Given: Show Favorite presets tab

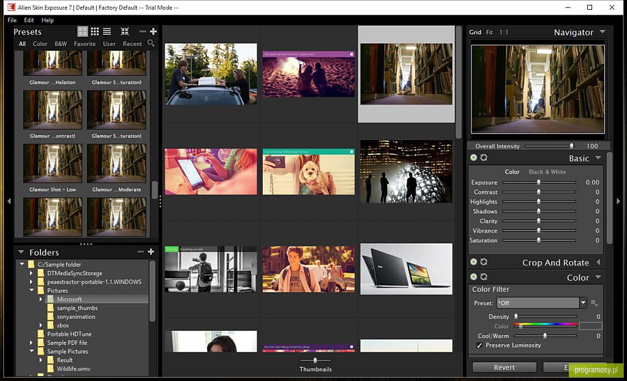Looking at the screenshot, I should [x=84, y=44].
